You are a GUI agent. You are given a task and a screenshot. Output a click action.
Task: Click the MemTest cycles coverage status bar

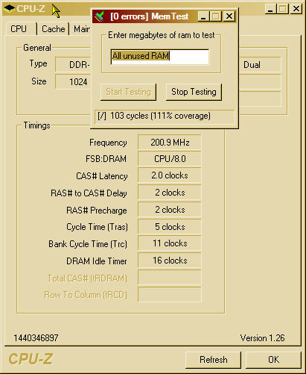pos(165,116)
